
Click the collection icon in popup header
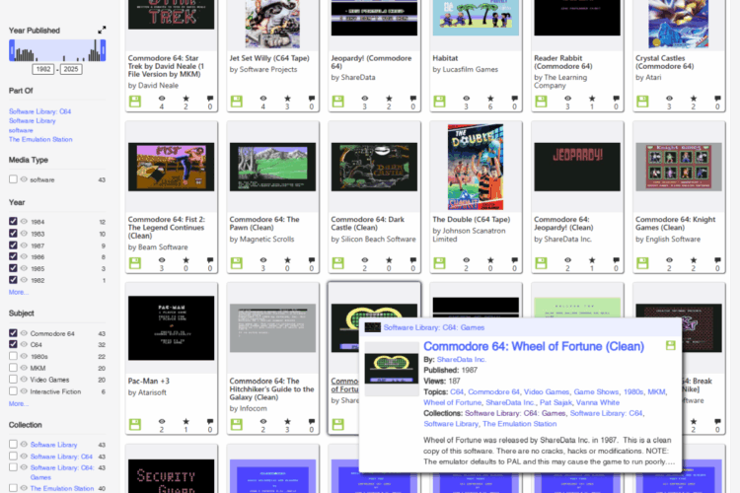pos(373,327)
